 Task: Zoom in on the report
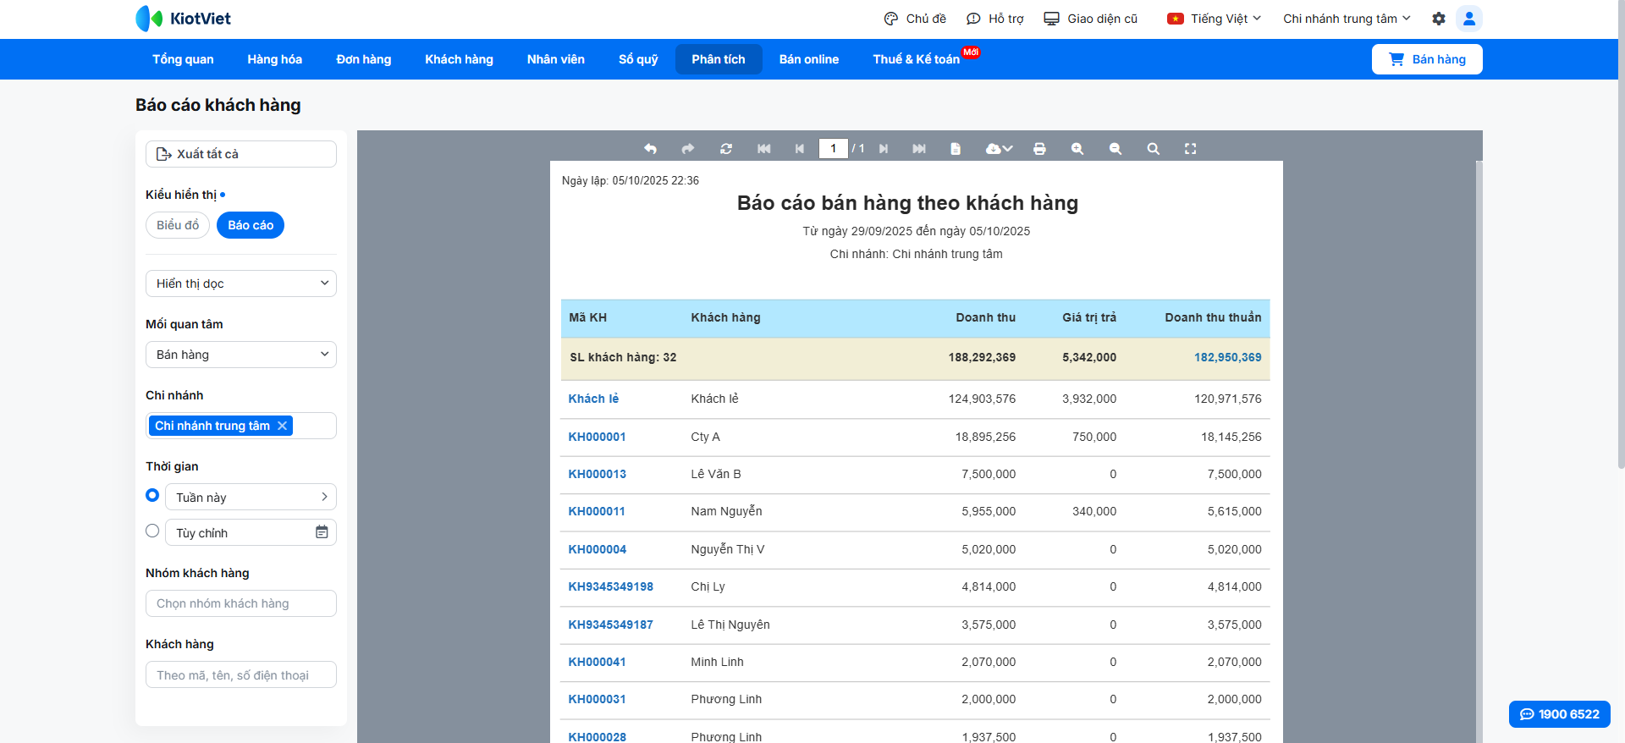pyautogui.click(x=1077, y=149)
